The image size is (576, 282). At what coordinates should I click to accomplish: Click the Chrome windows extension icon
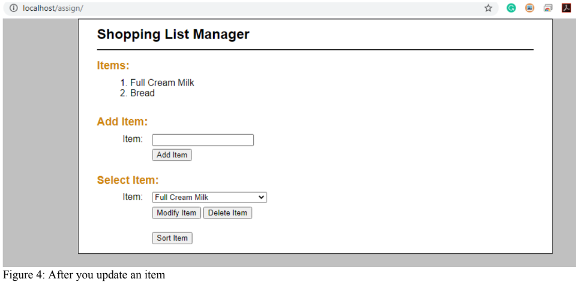pos(548,8)
